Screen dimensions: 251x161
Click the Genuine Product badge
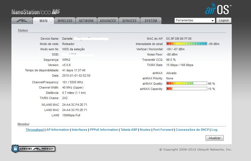[33, 149]
